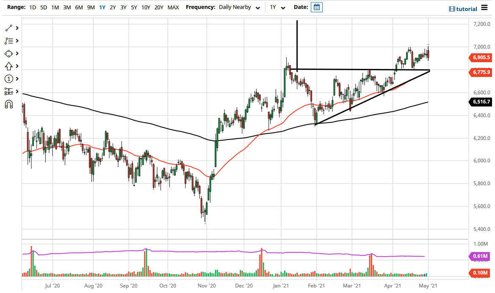The height and width of the screenshot is (293, 495).
Task: Select the MAX range option
Action: [173, 7]
